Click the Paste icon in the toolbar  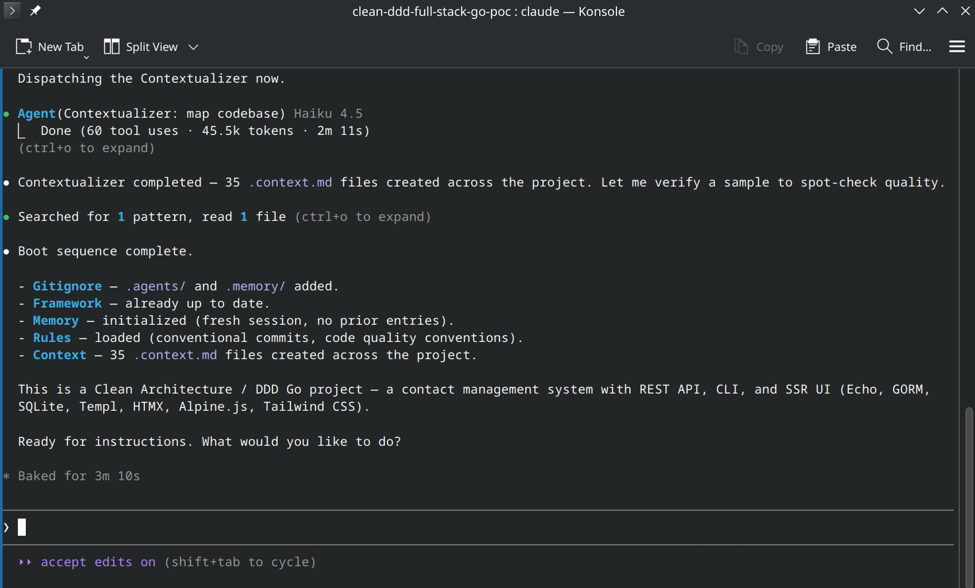point(830,46)
